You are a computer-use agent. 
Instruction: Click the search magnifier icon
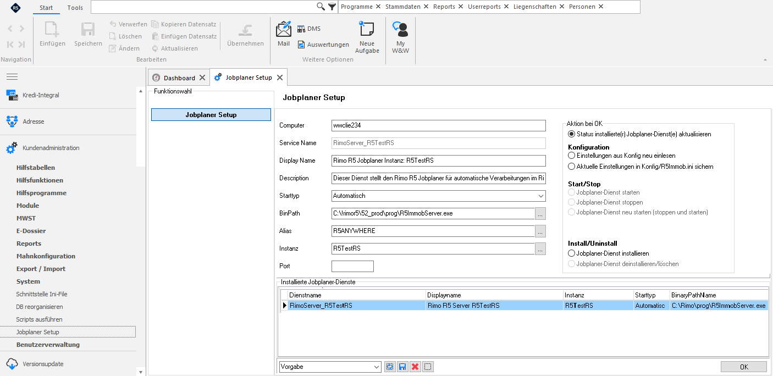coord(321,7)
